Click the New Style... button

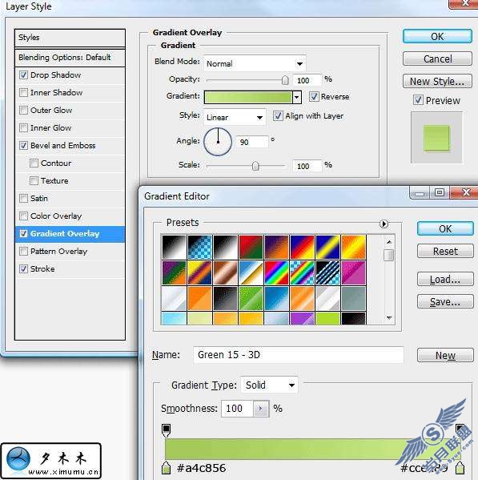click(437, 82)
